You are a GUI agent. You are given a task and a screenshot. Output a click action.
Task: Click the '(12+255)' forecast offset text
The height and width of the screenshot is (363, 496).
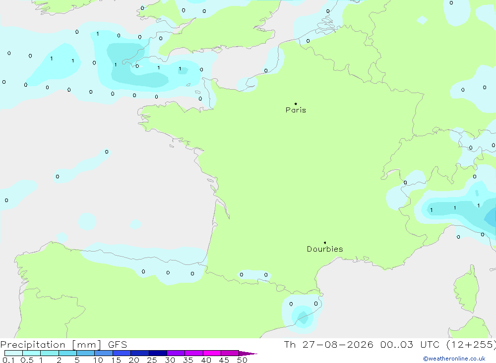(x=471, y=345)
